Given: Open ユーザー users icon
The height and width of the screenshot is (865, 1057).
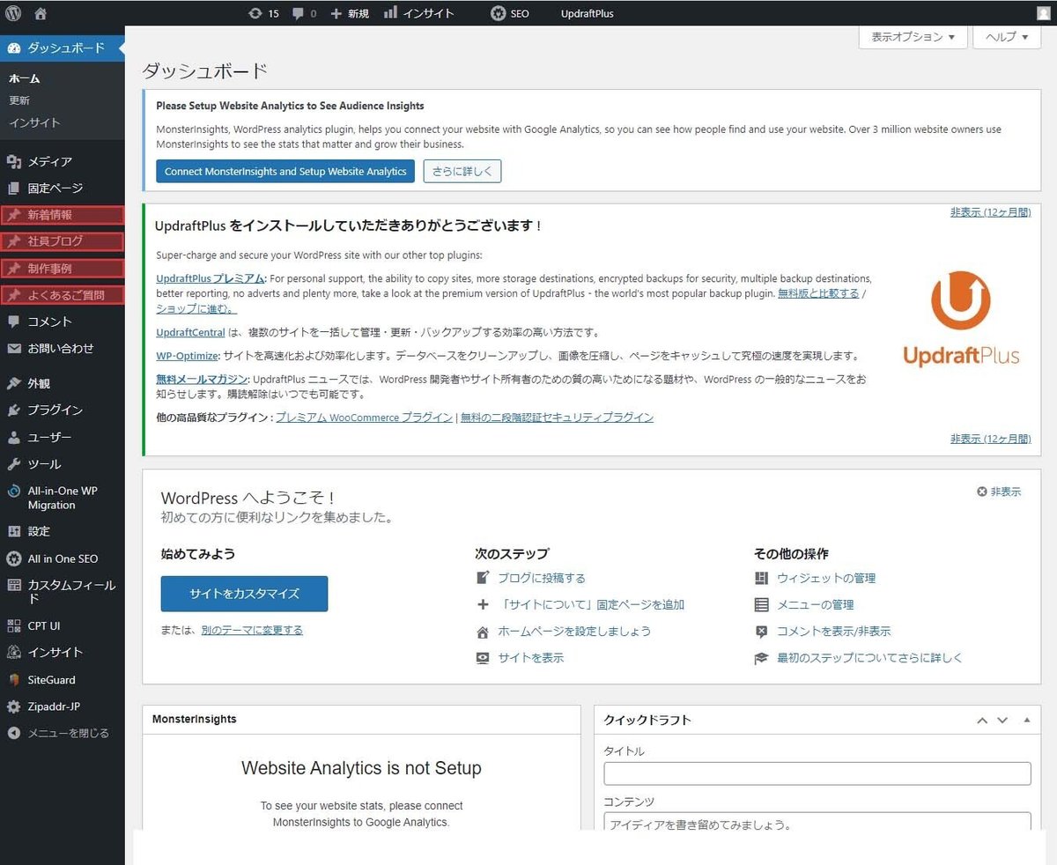Looking at the screenshot, I should click(x=13, y=437).
